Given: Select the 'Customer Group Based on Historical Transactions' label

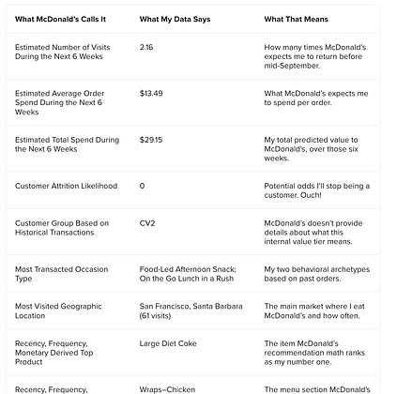Looking at the screenshot, I should pyautogui.click(x=62, y=228).
